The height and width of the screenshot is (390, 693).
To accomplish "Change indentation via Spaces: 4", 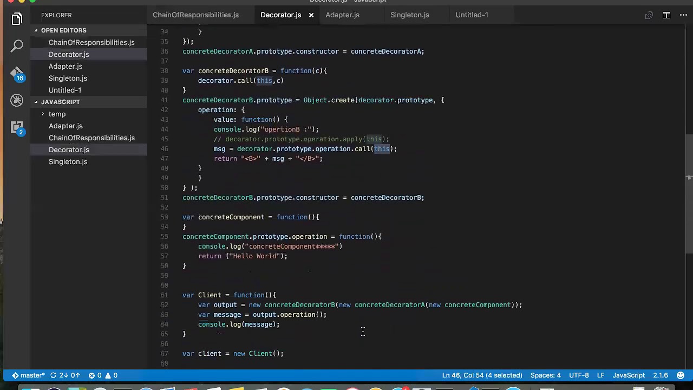I will click(546, 375).
